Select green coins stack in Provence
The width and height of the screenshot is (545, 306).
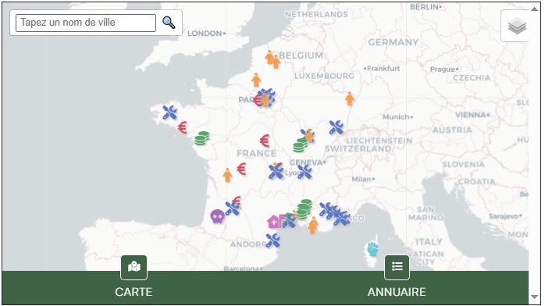(x=304, y=208)
